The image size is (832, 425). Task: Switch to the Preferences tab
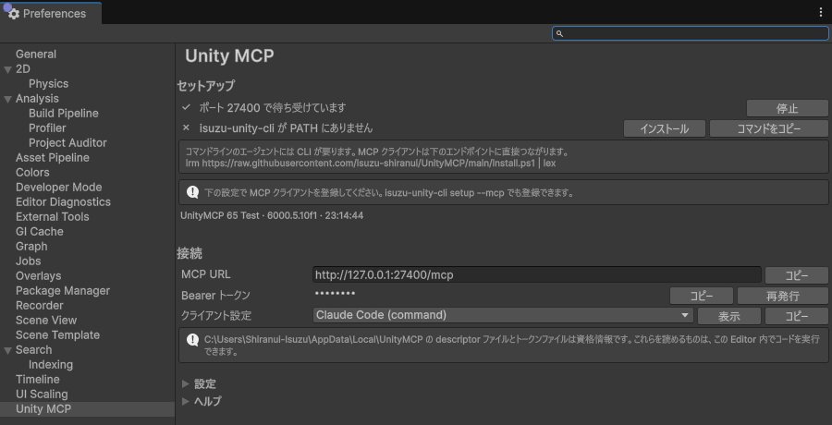tap(51, 13)
